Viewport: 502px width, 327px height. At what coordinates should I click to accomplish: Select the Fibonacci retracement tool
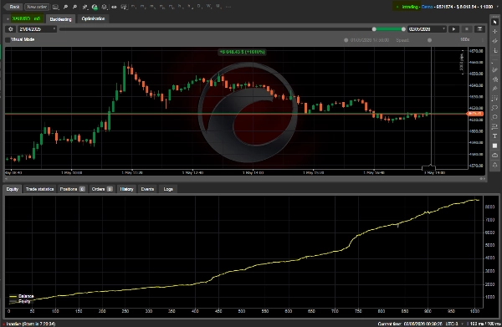[495, 98]
